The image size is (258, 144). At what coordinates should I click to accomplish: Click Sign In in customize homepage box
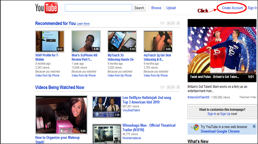click(212, 114)
